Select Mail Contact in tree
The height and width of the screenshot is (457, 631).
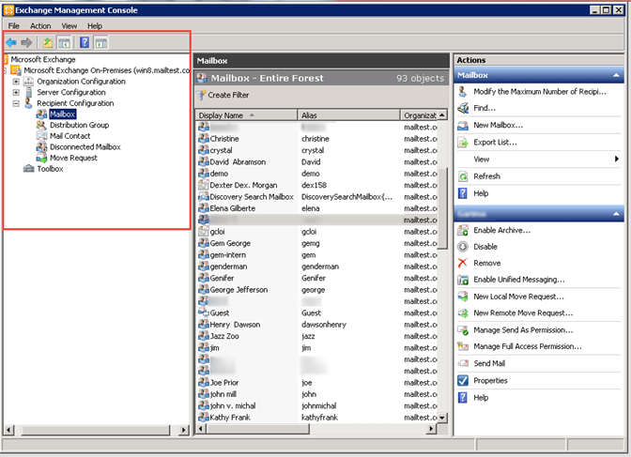(x=70, y=136)
